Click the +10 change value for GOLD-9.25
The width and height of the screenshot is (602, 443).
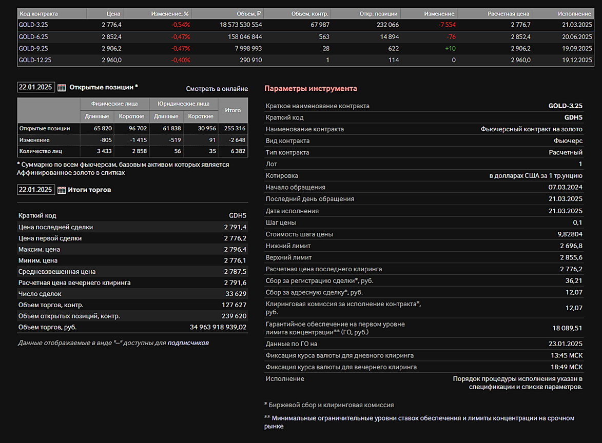click(451, 48)
